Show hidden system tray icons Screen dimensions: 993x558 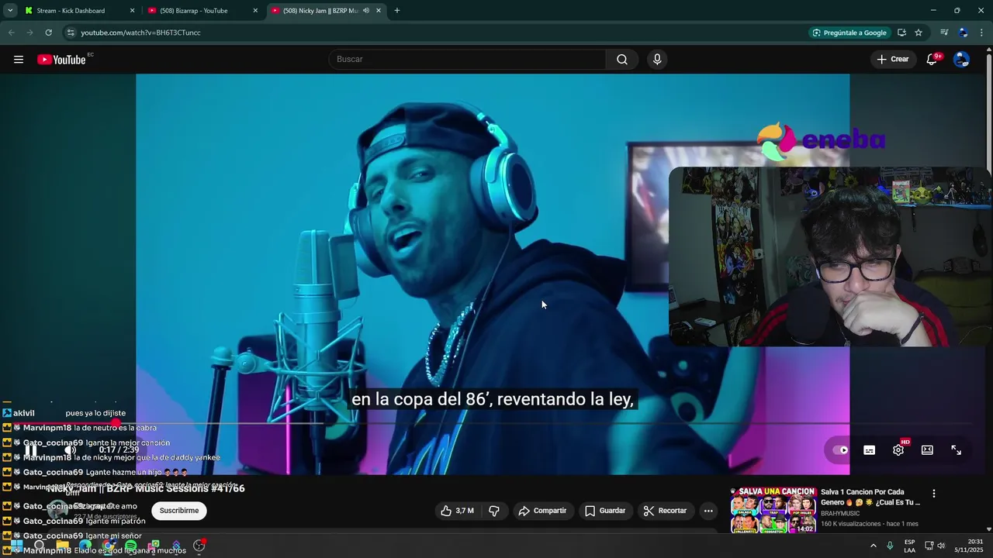coord(873,546)
